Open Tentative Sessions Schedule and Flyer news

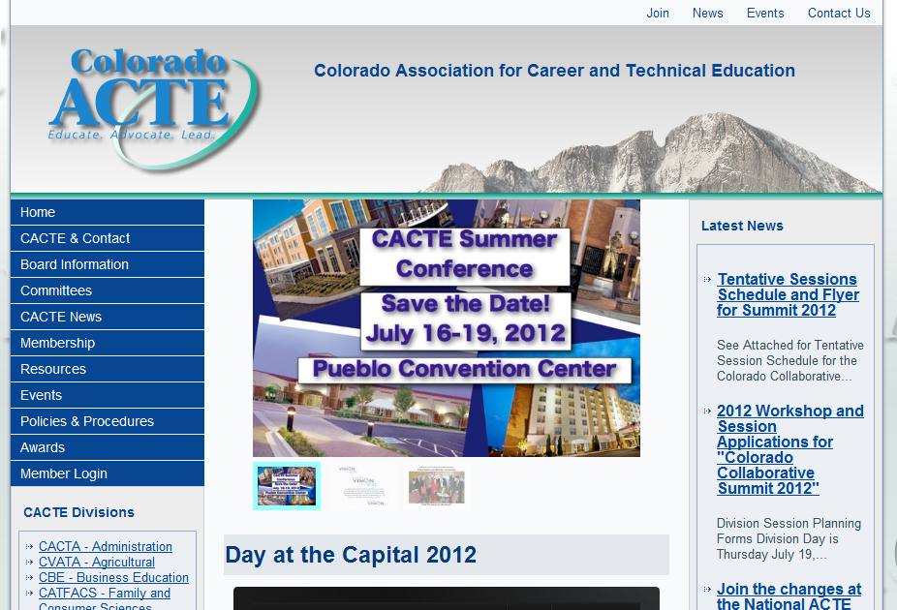(788, 294)
